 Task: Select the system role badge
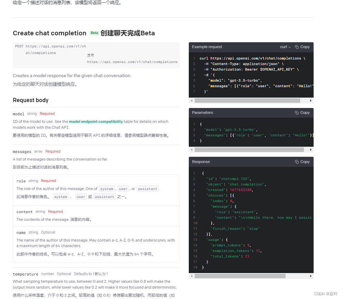tap(107, 189)
